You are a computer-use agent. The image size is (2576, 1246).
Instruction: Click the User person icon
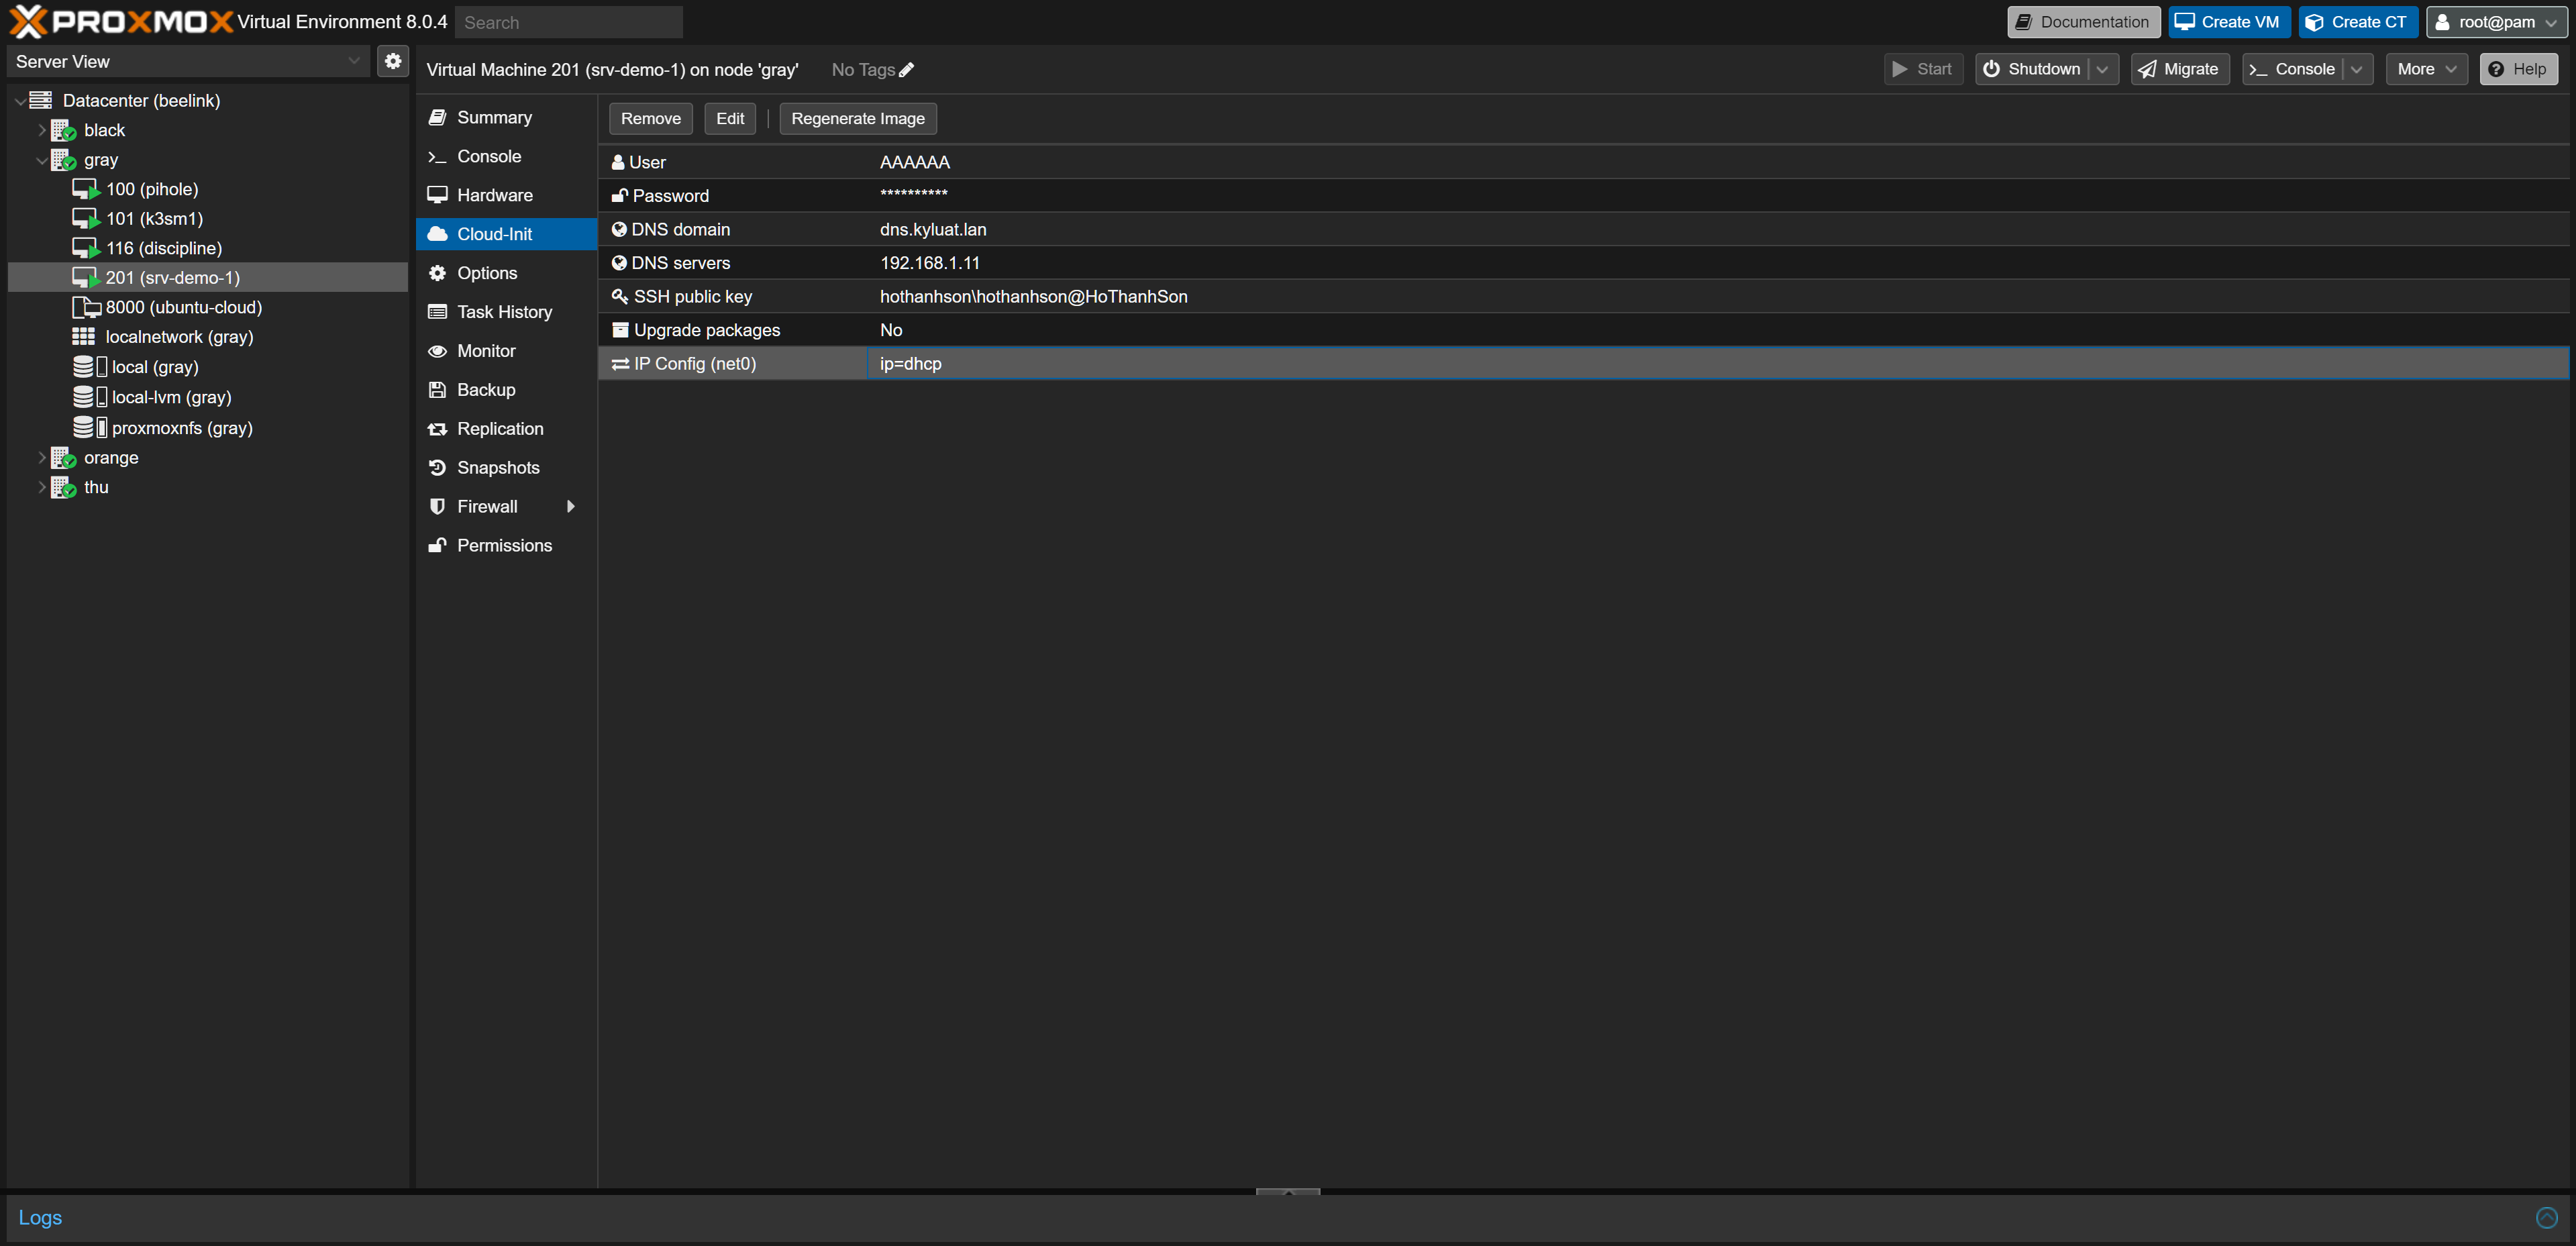tap(618, 162)
